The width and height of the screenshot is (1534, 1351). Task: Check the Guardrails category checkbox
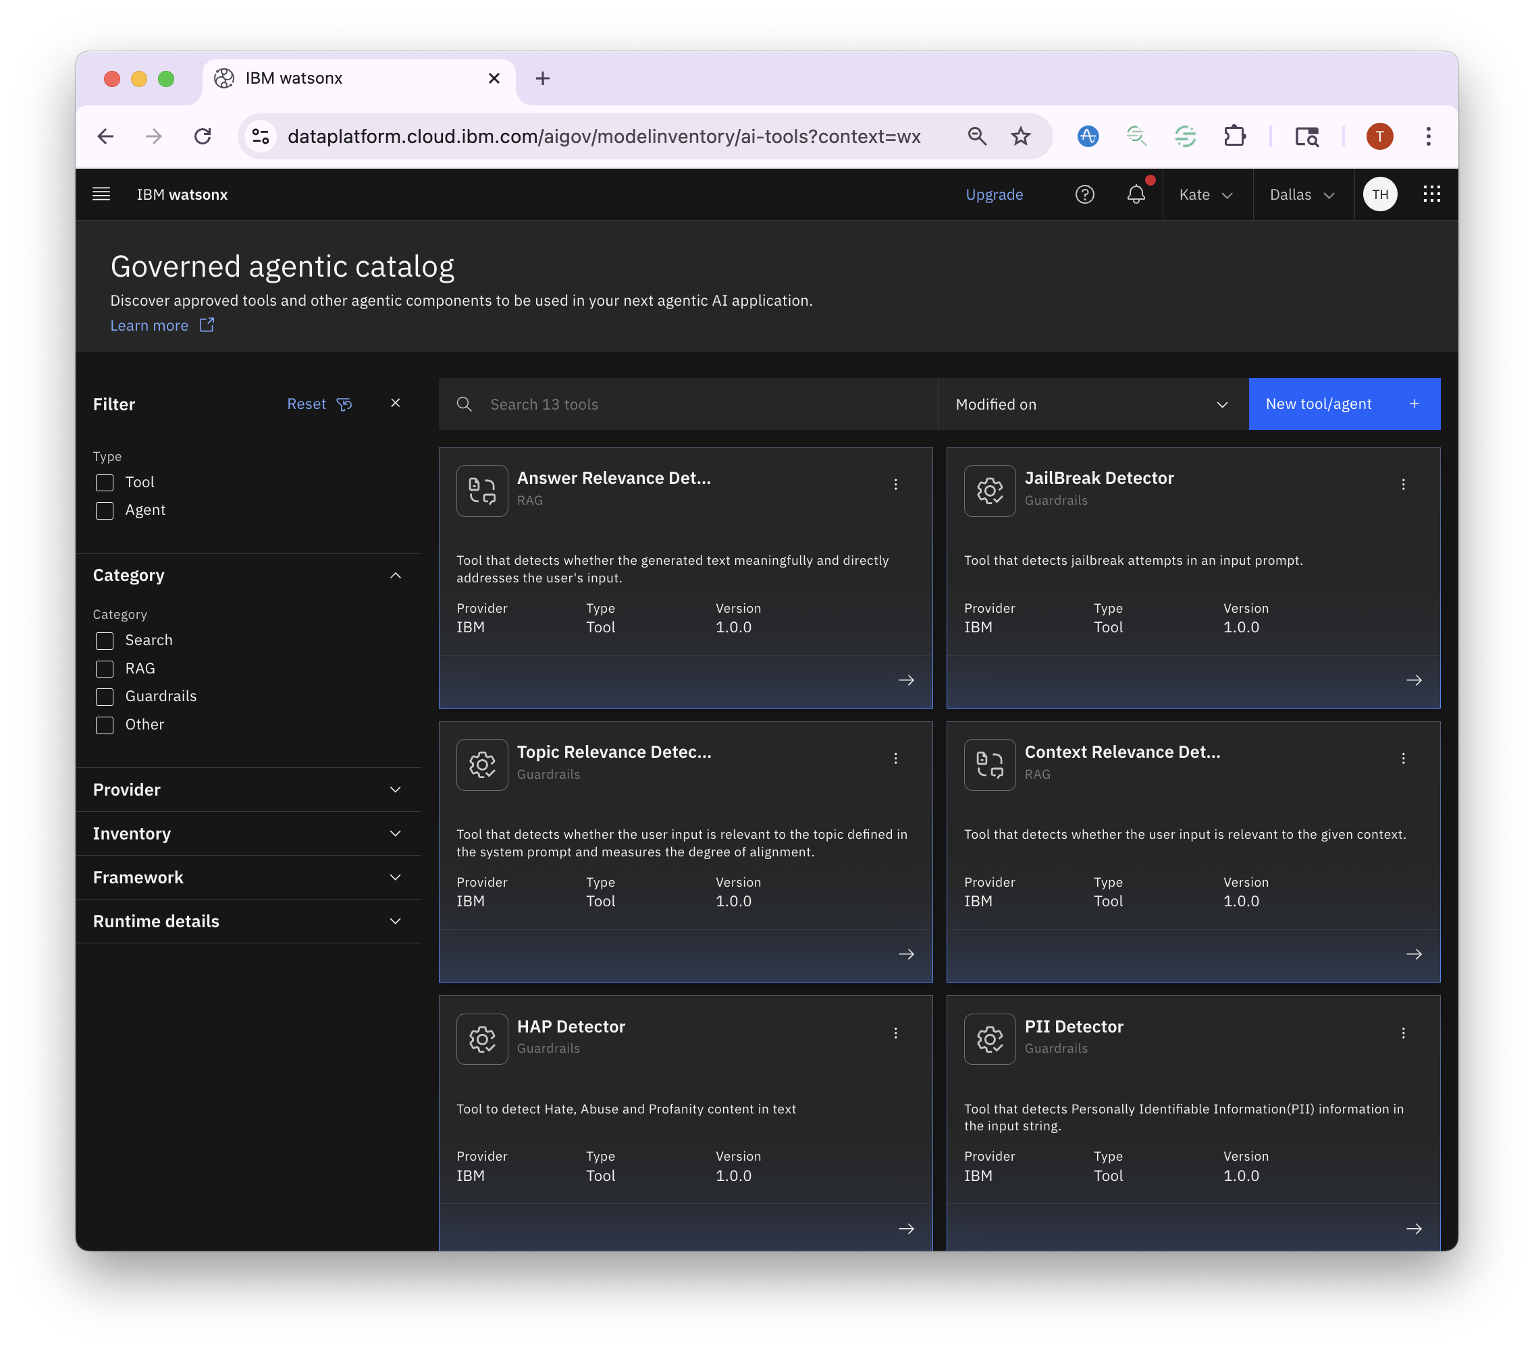click(105, 697)
